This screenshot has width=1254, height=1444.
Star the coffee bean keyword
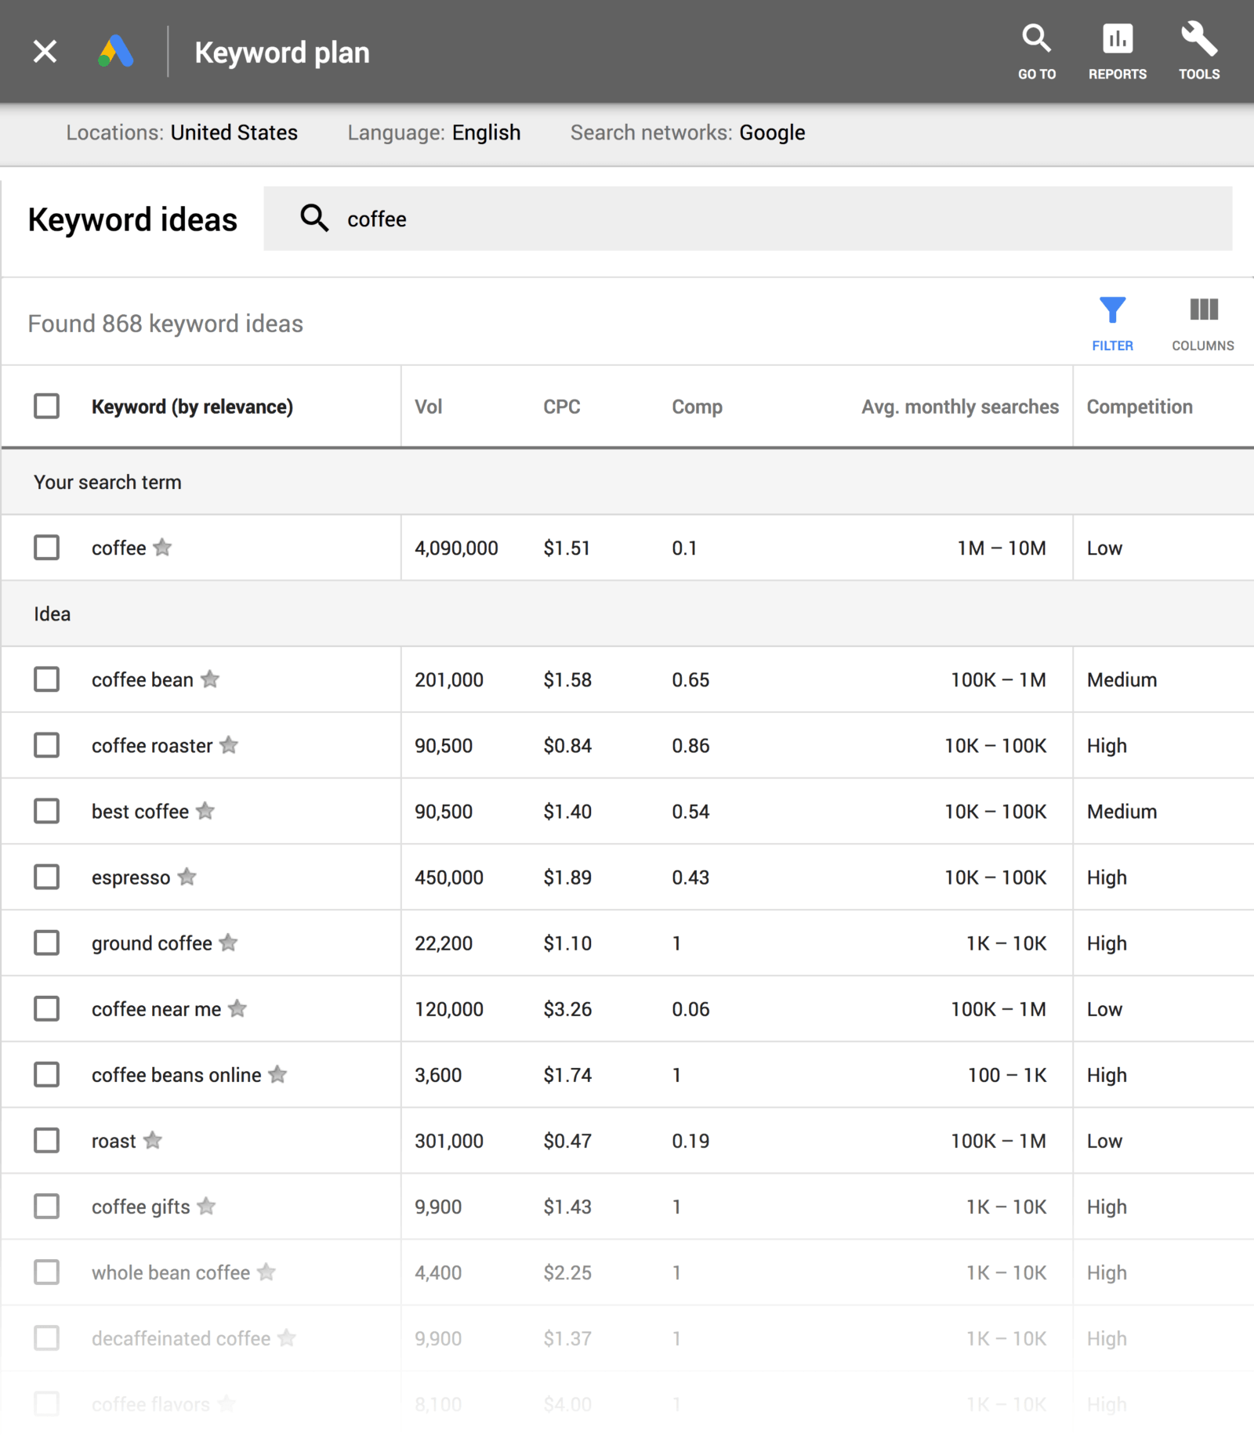click(210, 679)
